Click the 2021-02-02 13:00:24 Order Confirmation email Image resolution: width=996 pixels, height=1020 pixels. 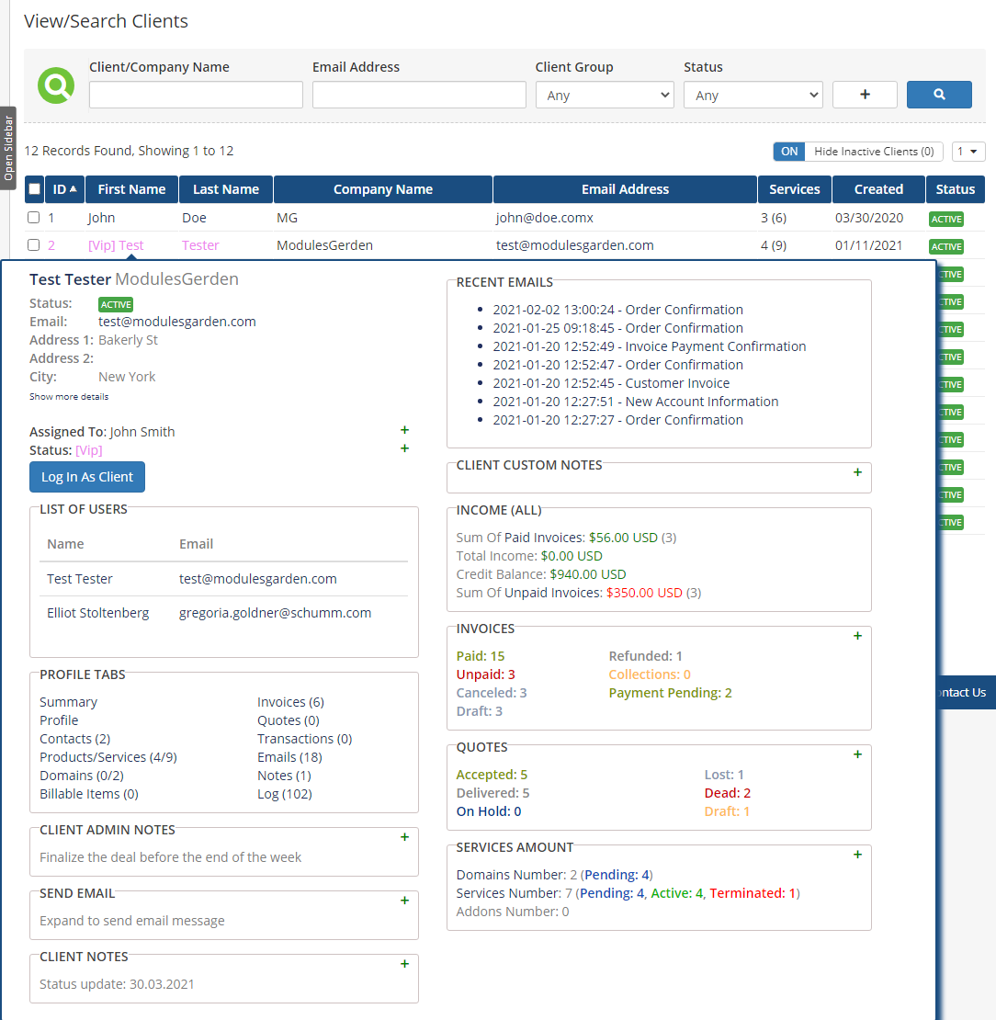coord(617,310)
